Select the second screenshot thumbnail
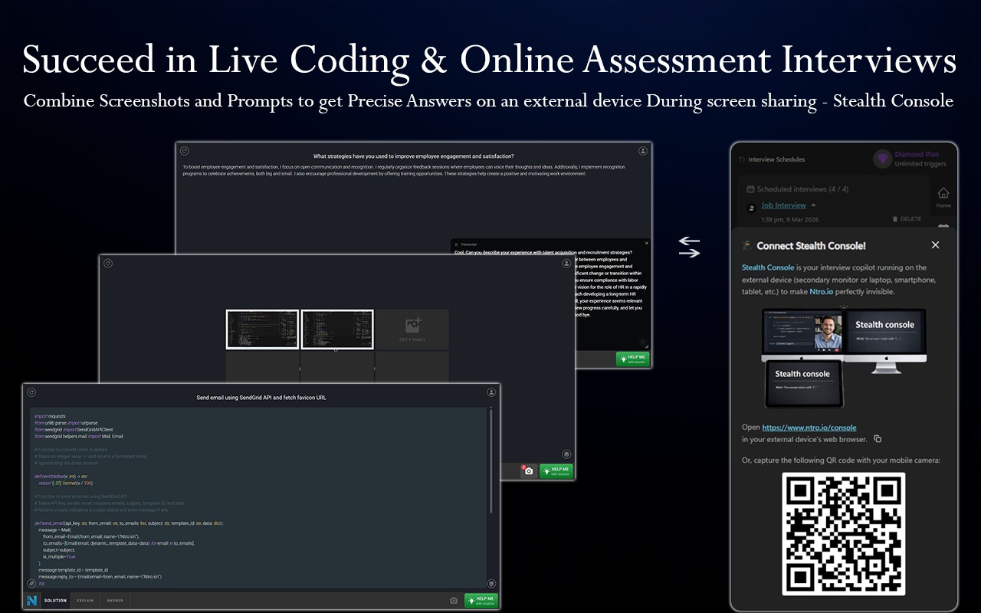981x613 pixels. click(337, 329)
